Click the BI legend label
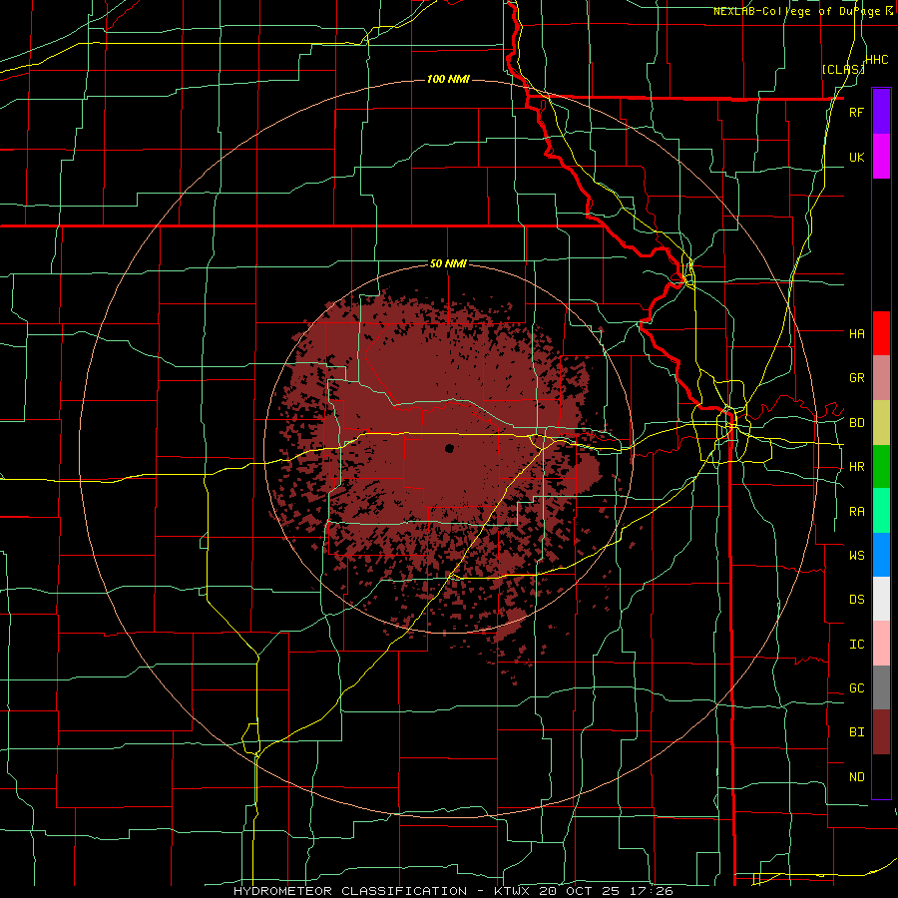898x898 pixels. coord(856,732)
